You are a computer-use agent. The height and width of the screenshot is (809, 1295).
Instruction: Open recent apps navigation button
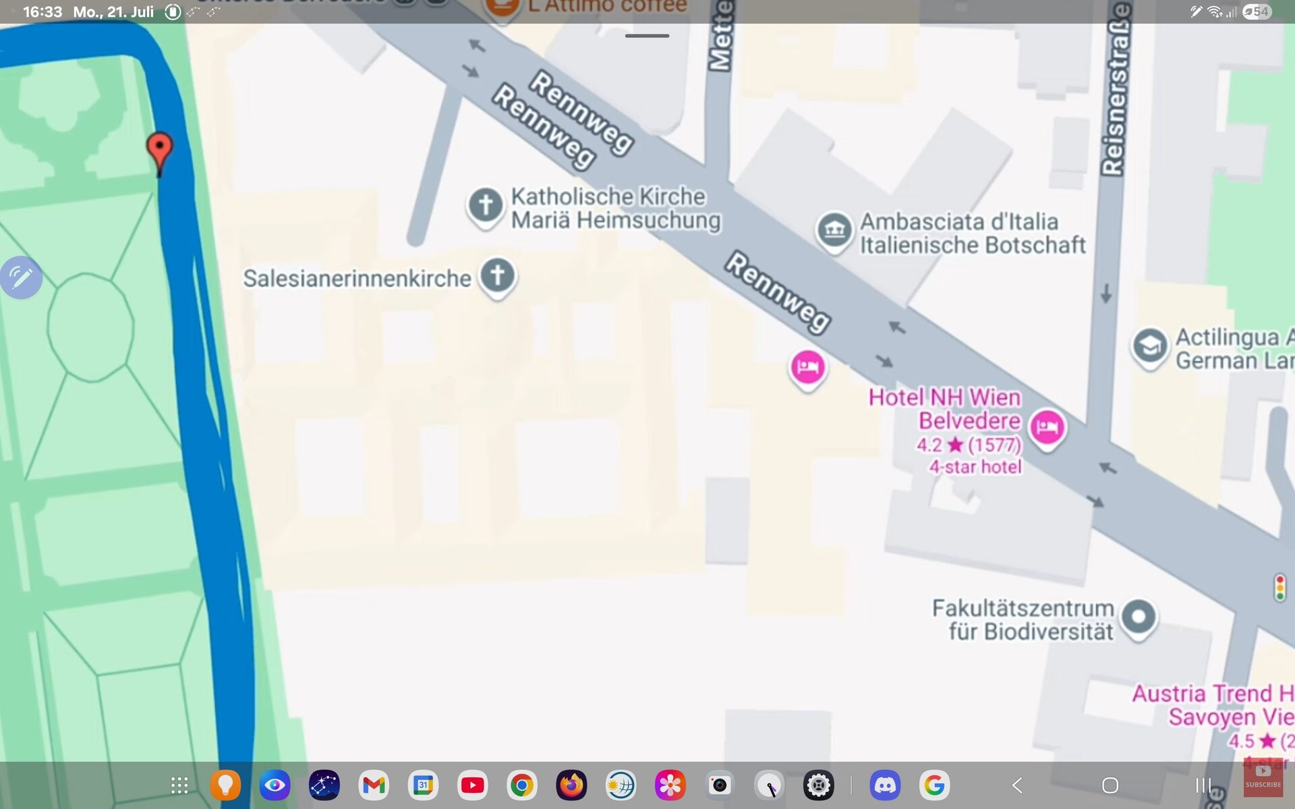1203,785
